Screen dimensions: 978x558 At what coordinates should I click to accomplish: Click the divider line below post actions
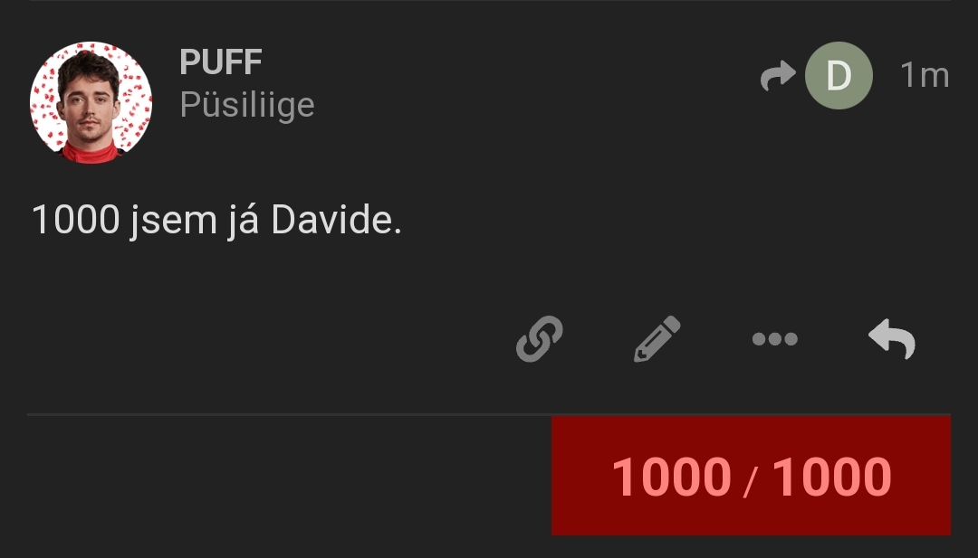pyautogui.click(x=489, y=413)
